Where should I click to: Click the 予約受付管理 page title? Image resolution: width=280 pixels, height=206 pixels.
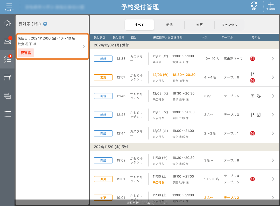pyautogui.click(x=140, y=7)
